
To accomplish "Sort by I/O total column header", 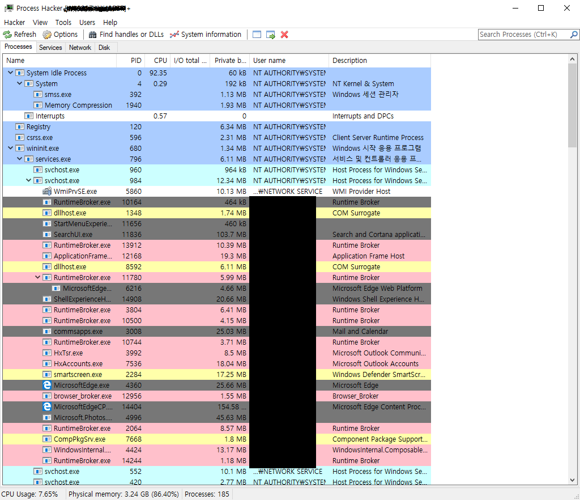I will pos(190,61).
